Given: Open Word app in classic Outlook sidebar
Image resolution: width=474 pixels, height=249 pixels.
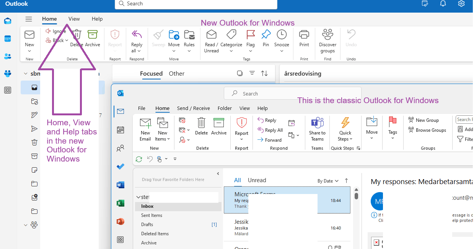Looking at the screenshot, I should click(121, 185).
